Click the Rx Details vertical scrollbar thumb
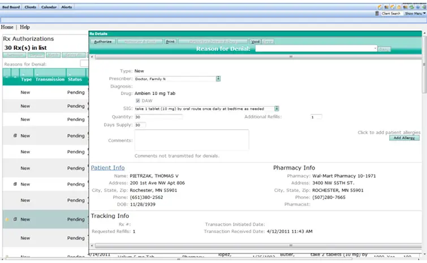The width and height of the screenshot is (427, 263). click(424, 64)
